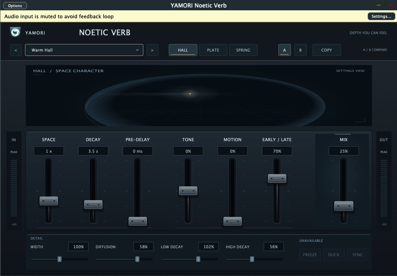This screenshot has width=397, height=276.
Task: Click the NOETIC VERB title
Action: tap(104, 33)
